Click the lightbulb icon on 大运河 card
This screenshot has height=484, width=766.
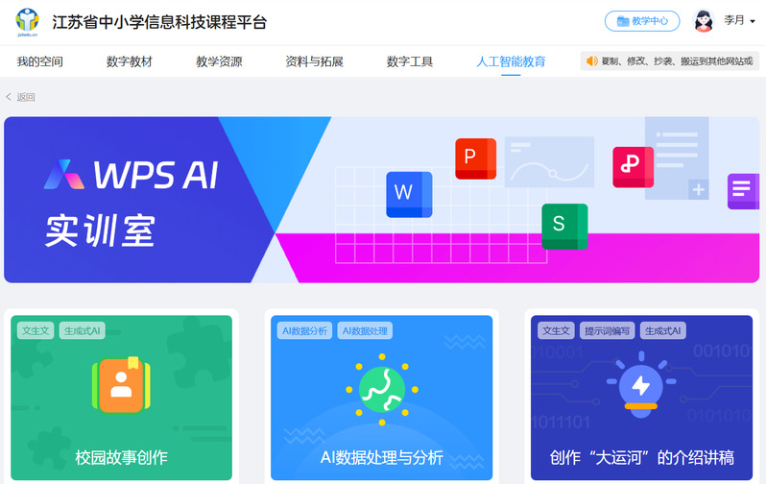click(639, 387)
